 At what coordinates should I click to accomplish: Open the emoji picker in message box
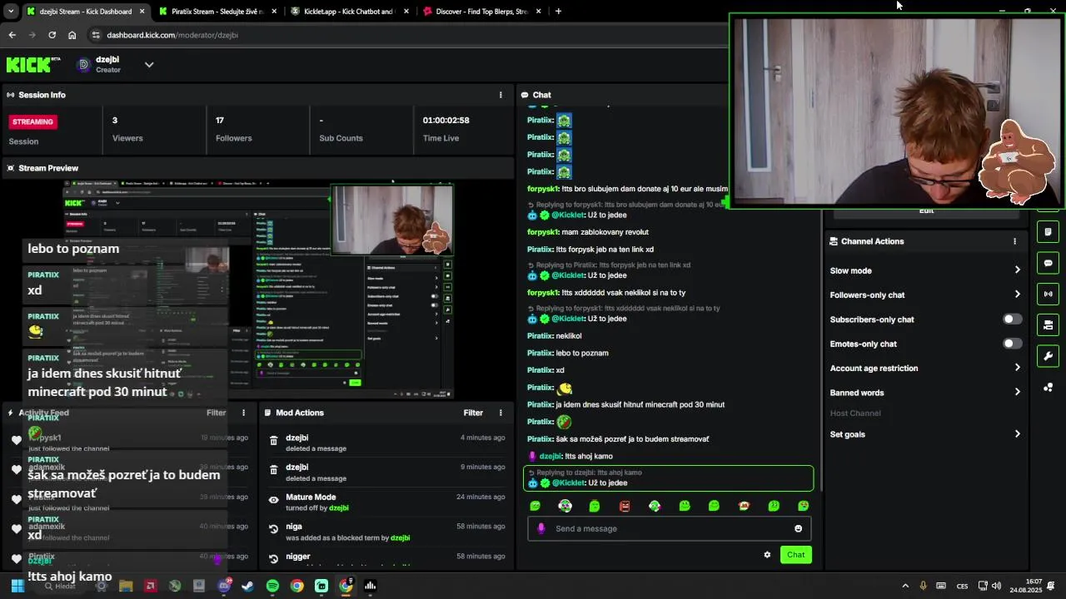point(798,528)
